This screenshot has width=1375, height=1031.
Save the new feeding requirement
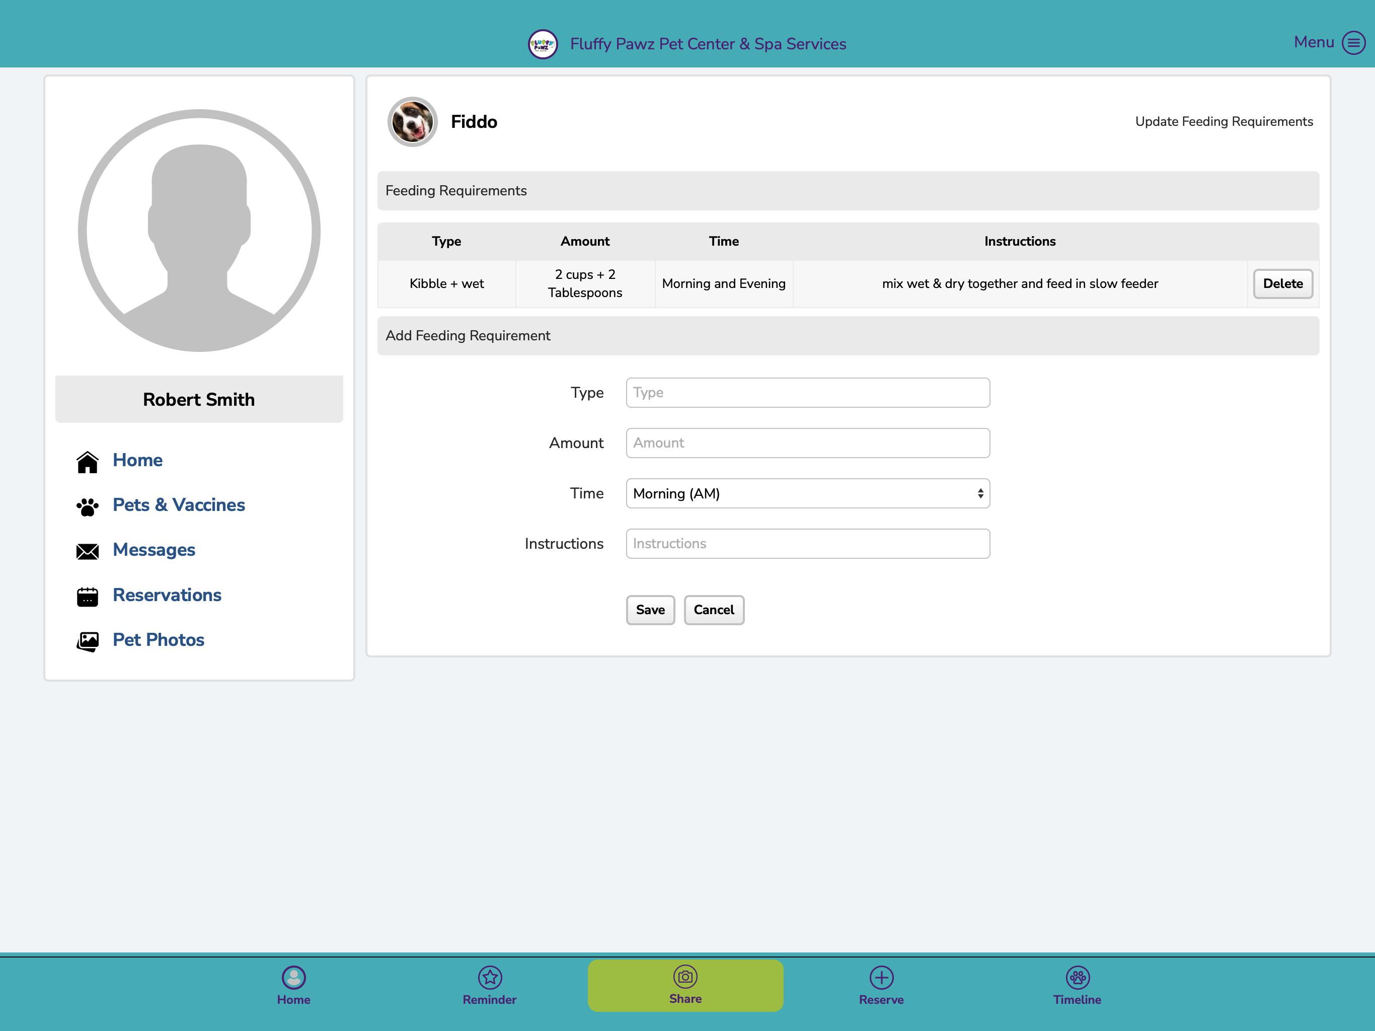pos(650,610)
